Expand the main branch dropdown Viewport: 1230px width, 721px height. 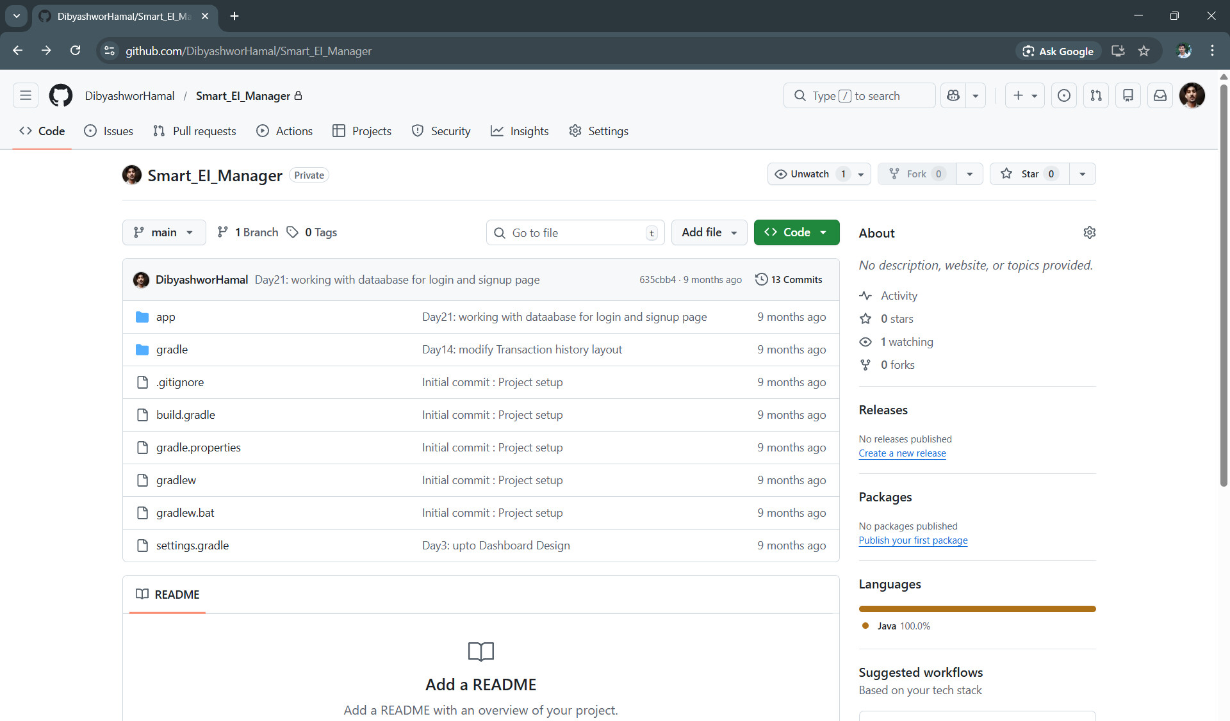pos(164,232)
